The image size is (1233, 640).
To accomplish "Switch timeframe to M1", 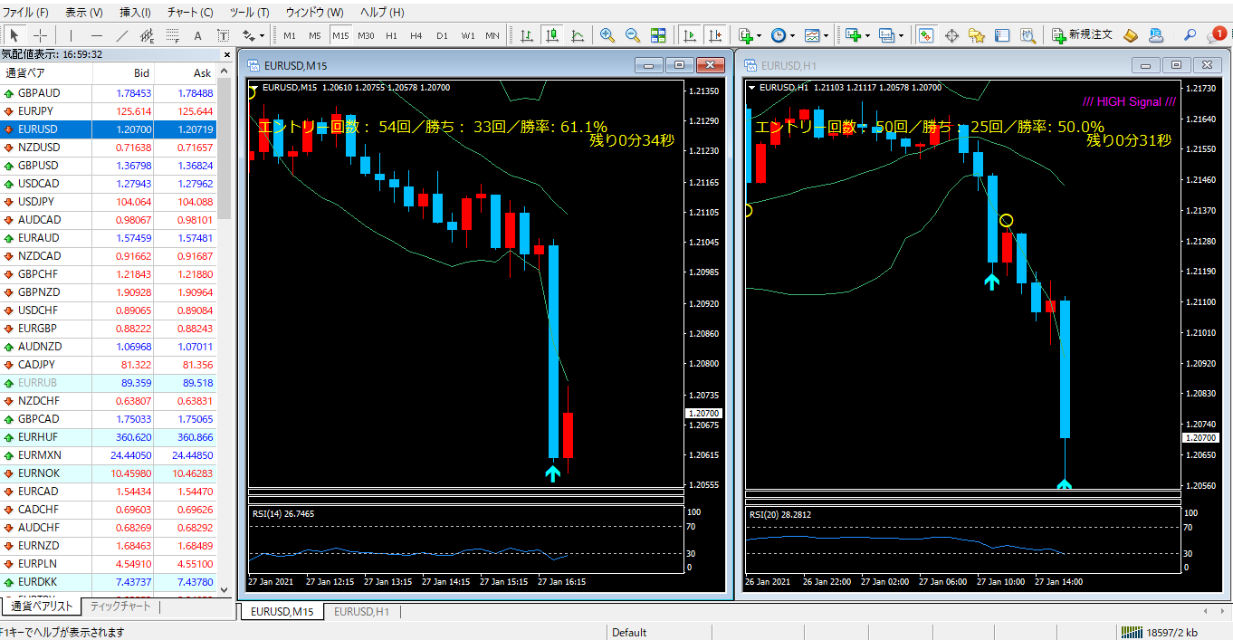I will pyautogui.click(x=290, y=35).
